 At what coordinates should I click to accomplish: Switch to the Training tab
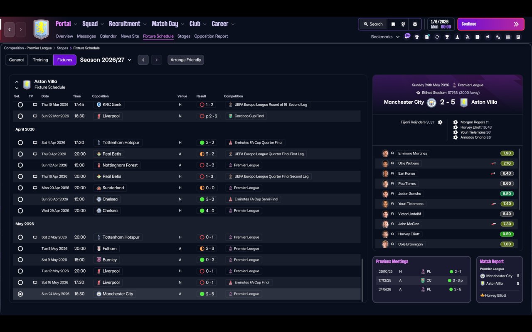pos(40,60)
